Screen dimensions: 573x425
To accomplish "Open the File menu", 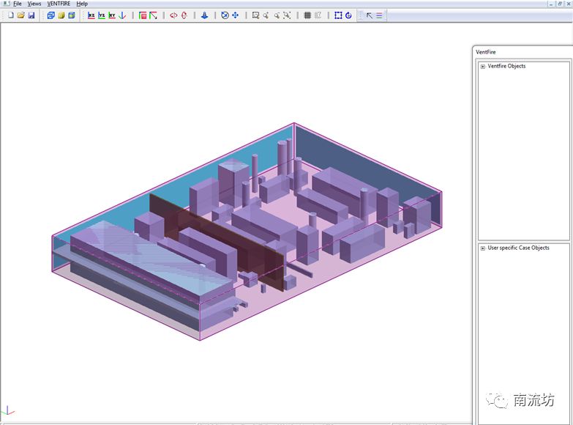I will coord(17,4).
